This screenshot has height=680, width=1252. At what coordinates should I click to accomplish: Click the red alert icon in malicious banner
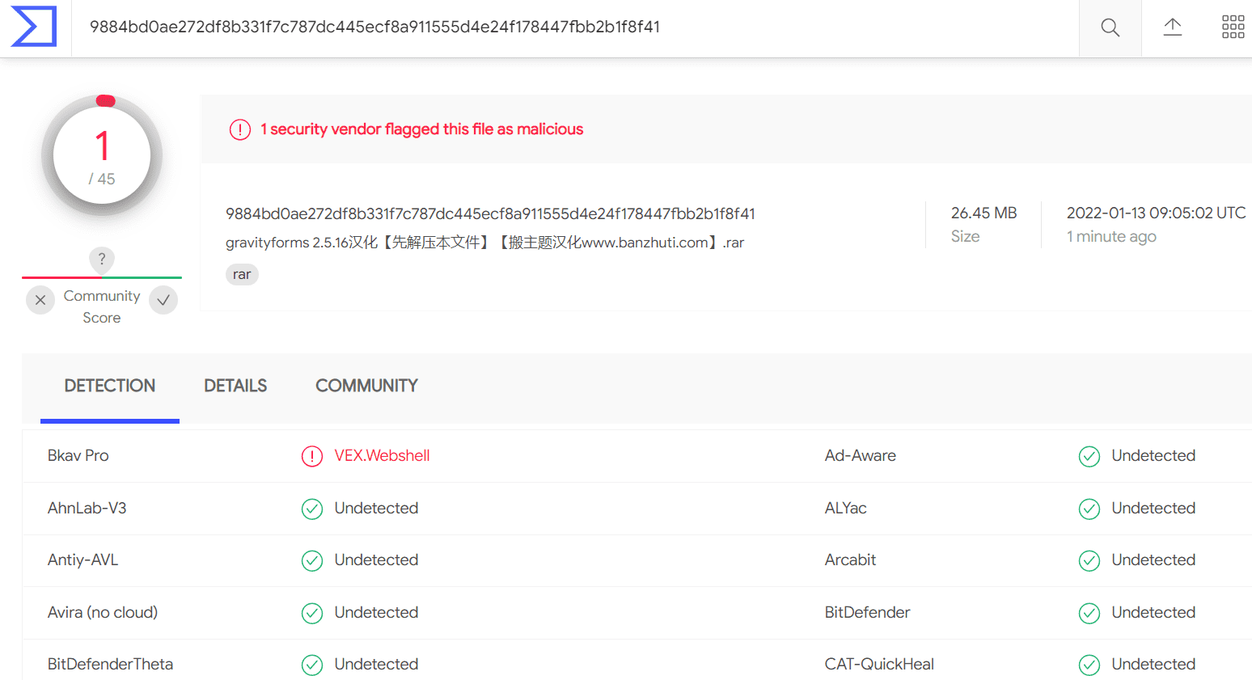(x=240, y=129)
